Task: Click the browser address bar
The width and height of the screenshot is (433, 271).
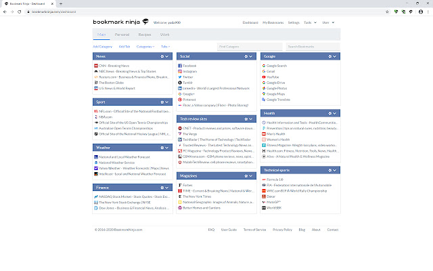Action: point(204,12)
